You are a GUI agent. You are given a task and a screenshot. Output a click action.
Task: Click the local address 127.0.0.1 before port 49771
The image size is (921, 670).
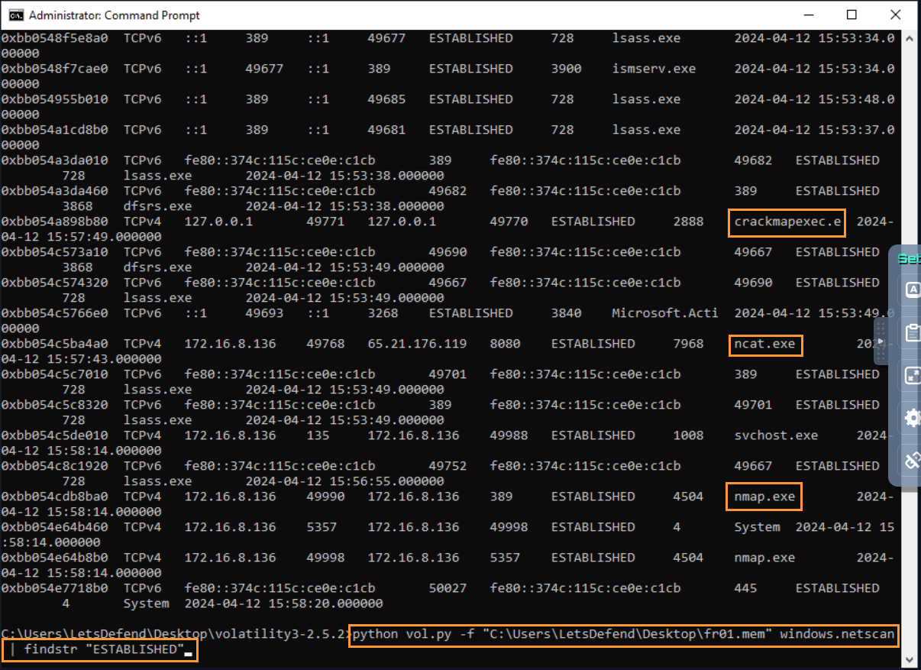(218, 222)
